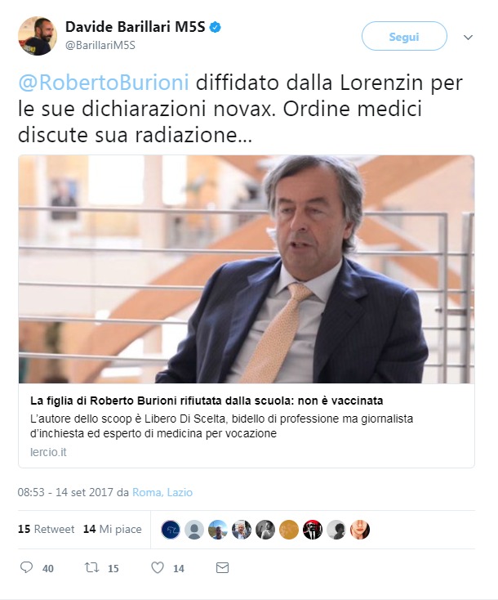498x600 pixels.
Task: Click the gray default silhouette avatar
Action: point(194,530)
